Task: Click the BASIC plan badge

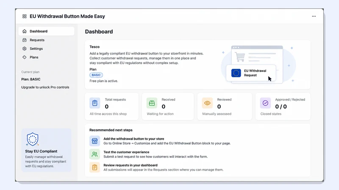Action: click(x=96, y=75)
